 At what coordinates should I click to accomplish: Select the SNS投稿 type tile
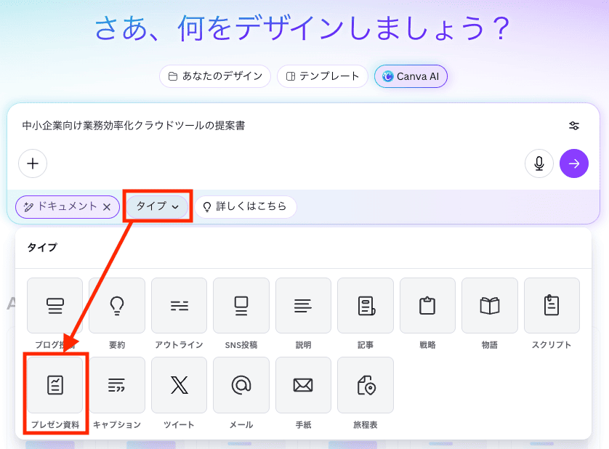tap(241, 306)
